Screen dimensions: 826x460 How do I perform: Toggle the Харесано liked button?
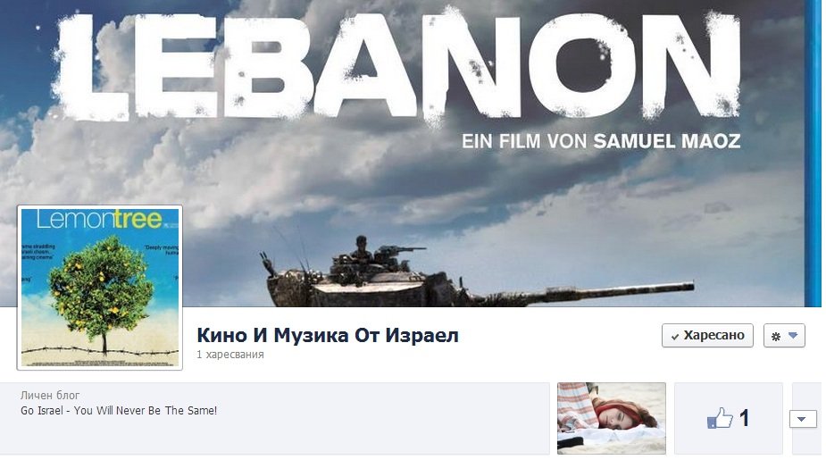707,336
